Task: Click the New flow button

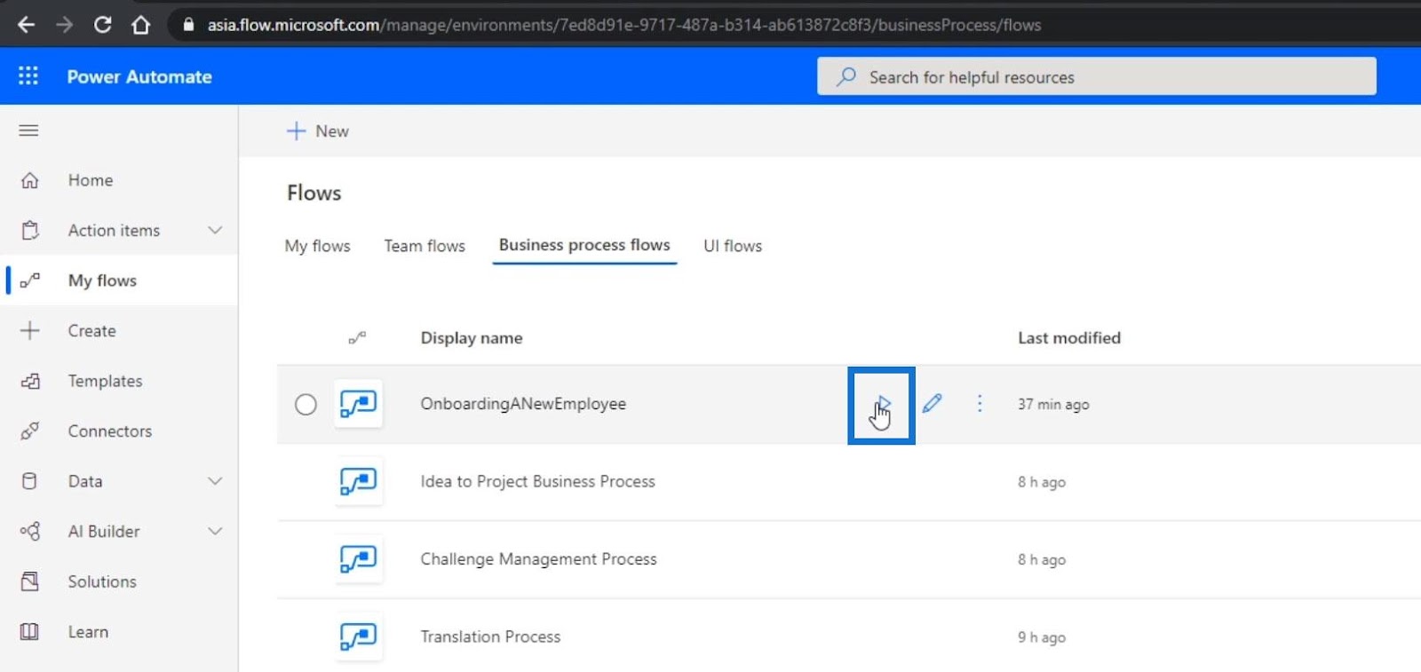Action: point(318,131)
